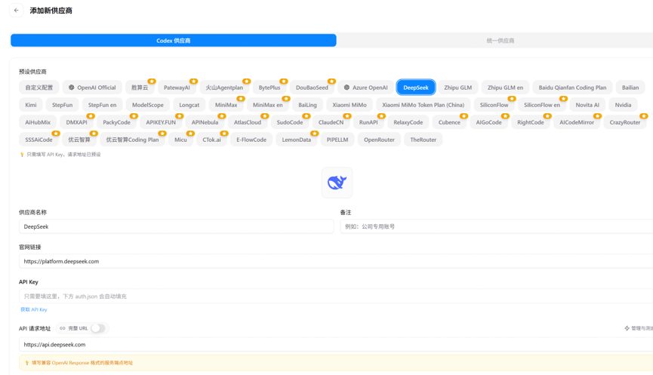Switch to Codex 供应商 tab
Viewport: 653px width, 375px height.
[x=173, y=41]
